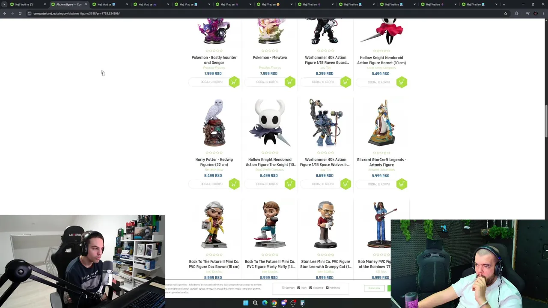Click the 8.499 RSD price under Hedwig
Screen dimensions: 548x308
point(213,175)
